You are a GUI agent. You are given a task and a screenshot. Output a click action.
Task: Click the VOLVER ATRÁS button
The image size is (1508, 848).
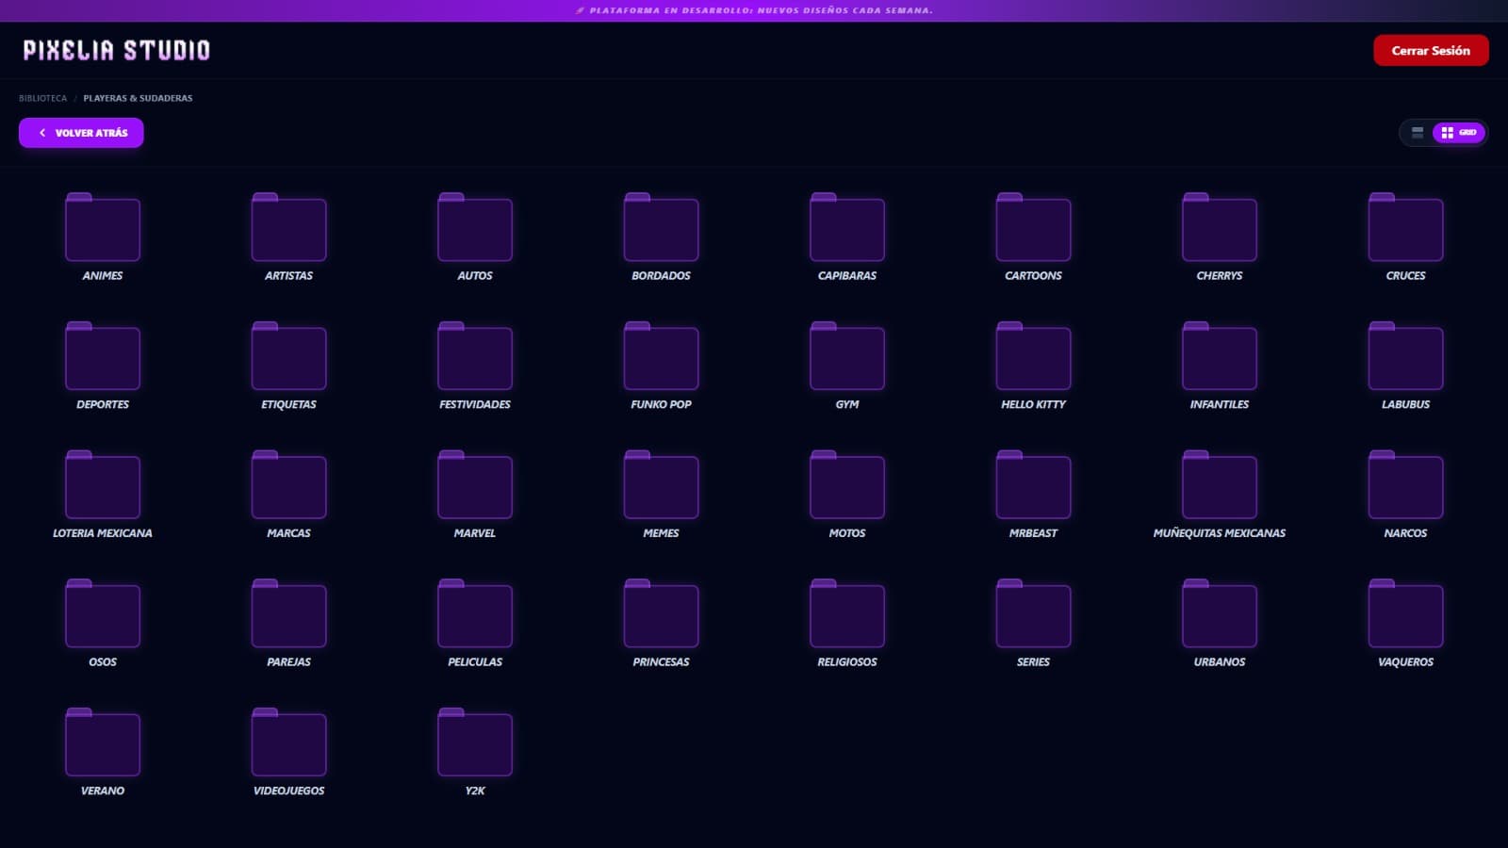tap(81, 133)
